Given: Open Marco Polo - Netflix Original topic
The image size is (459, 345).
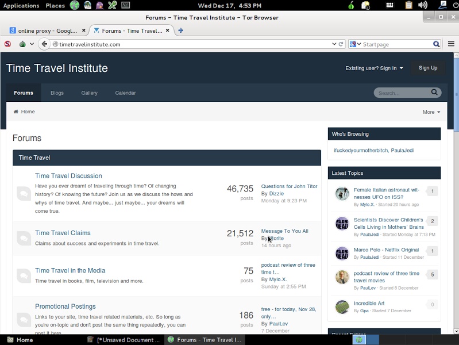Looking at the screenshot, I should 386,250.
